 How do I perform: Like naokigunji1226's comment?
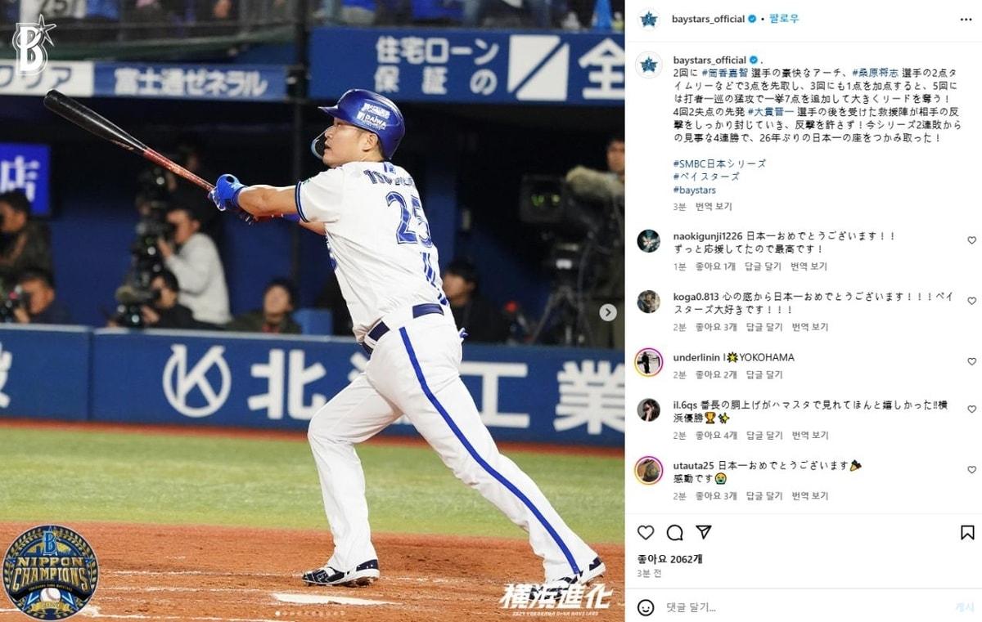[x=971, y=240]
